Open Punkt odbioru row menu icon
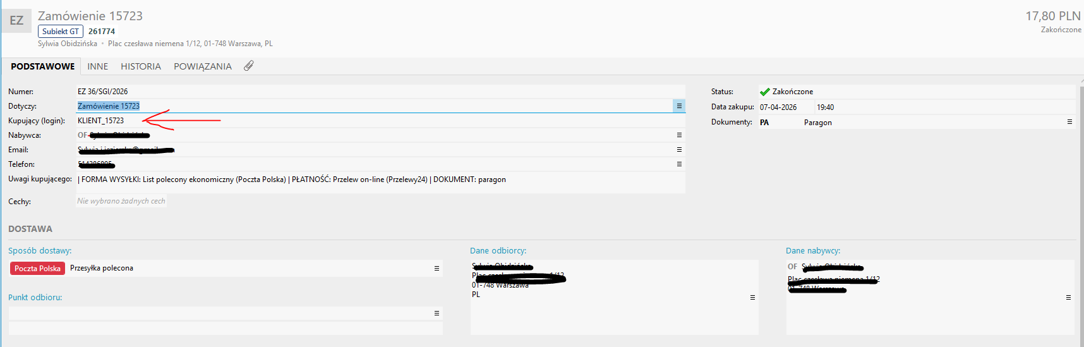Image resolution: width=1084 pixels, height=347 pixels. click(437, 314)
